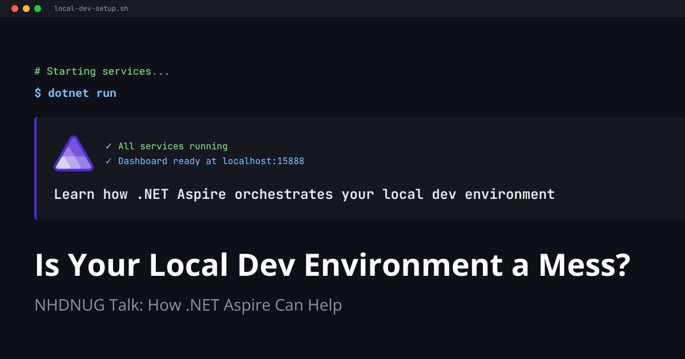Click the 'Learn how .NET Aspire orchestrates' sentence
Viewport: 685px width, 359px height.
304,194
